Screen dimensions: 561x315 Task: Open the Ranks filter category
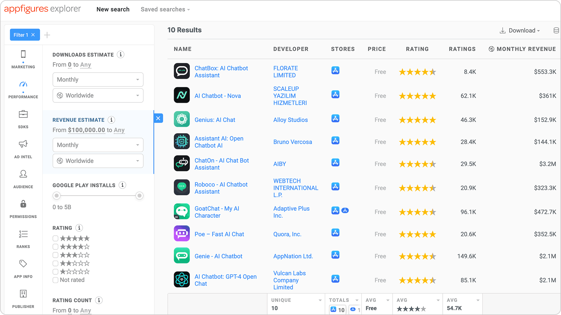[23, 239]
